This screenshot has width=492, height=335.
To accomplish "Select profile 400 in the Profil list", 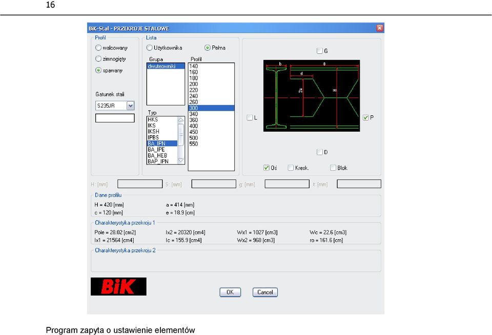I will (211, 126).
